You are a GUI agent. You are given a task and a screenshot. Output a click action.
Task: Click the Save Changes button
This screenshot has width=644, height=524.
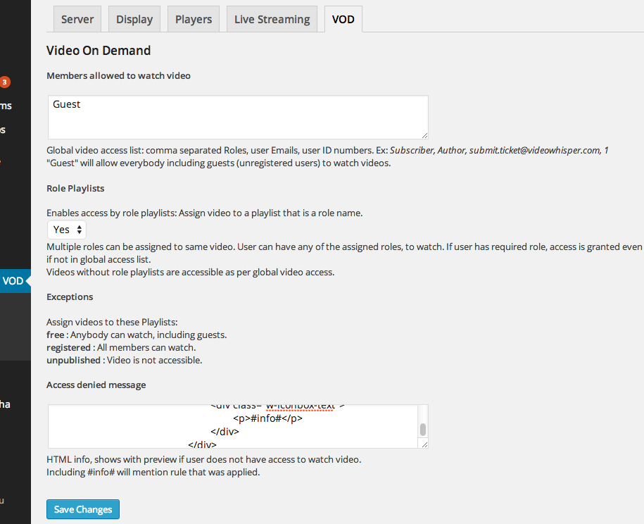coord(82,509)
